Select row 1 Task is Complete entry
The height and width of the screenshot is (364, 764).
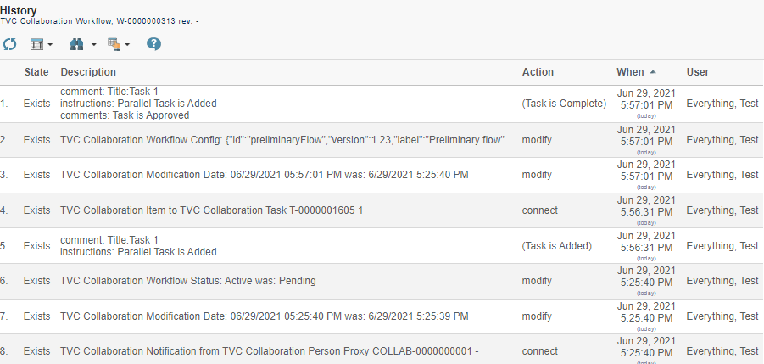coord(564,104)
